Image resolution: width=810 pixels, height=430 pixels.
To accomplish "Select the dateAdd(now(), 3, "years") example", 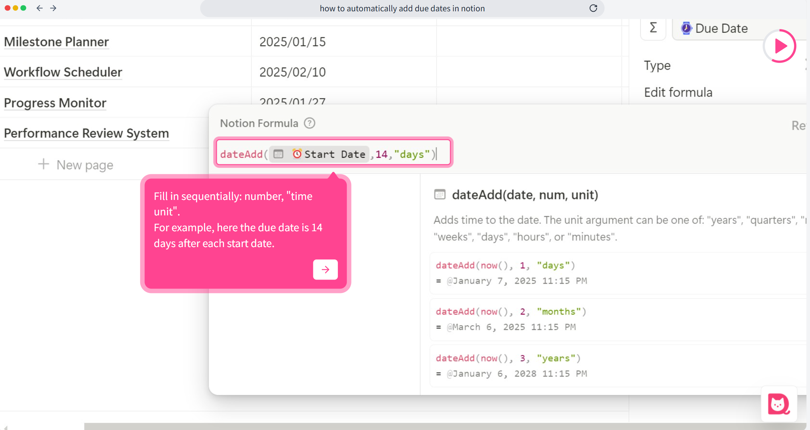I will (x=508, y=358).
